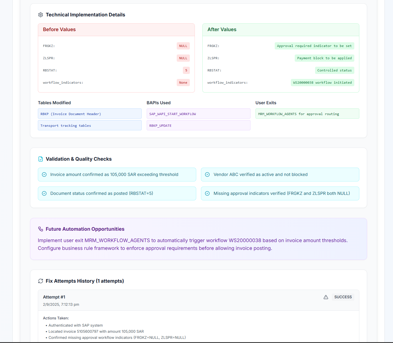
Task: Click the document-check icon beside Validation & Quality Checks
Action: coord(41,159)
